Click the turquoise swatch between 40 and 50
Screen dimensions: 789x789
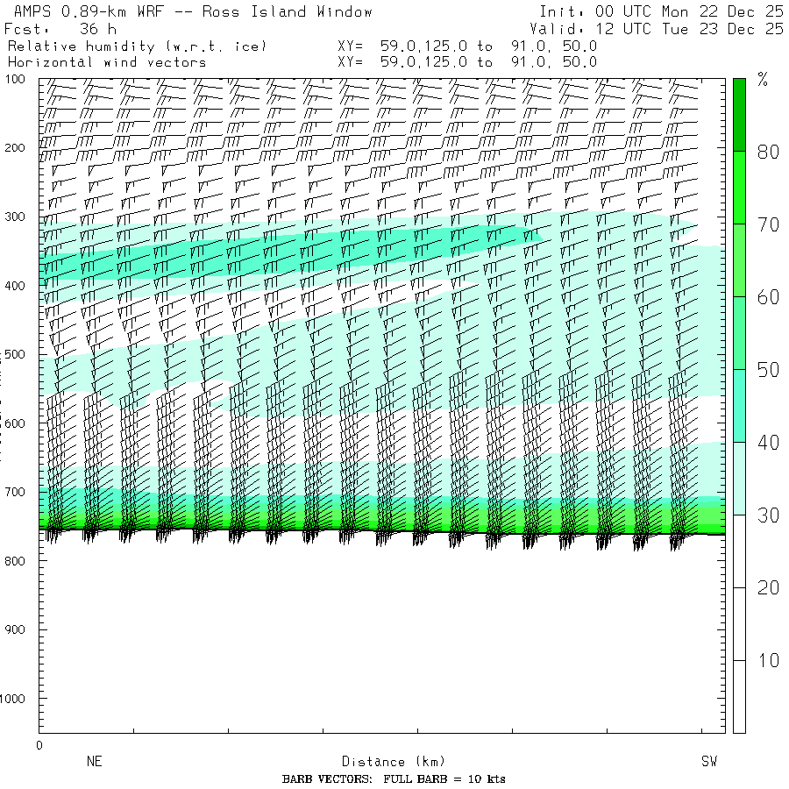point(739,405)
